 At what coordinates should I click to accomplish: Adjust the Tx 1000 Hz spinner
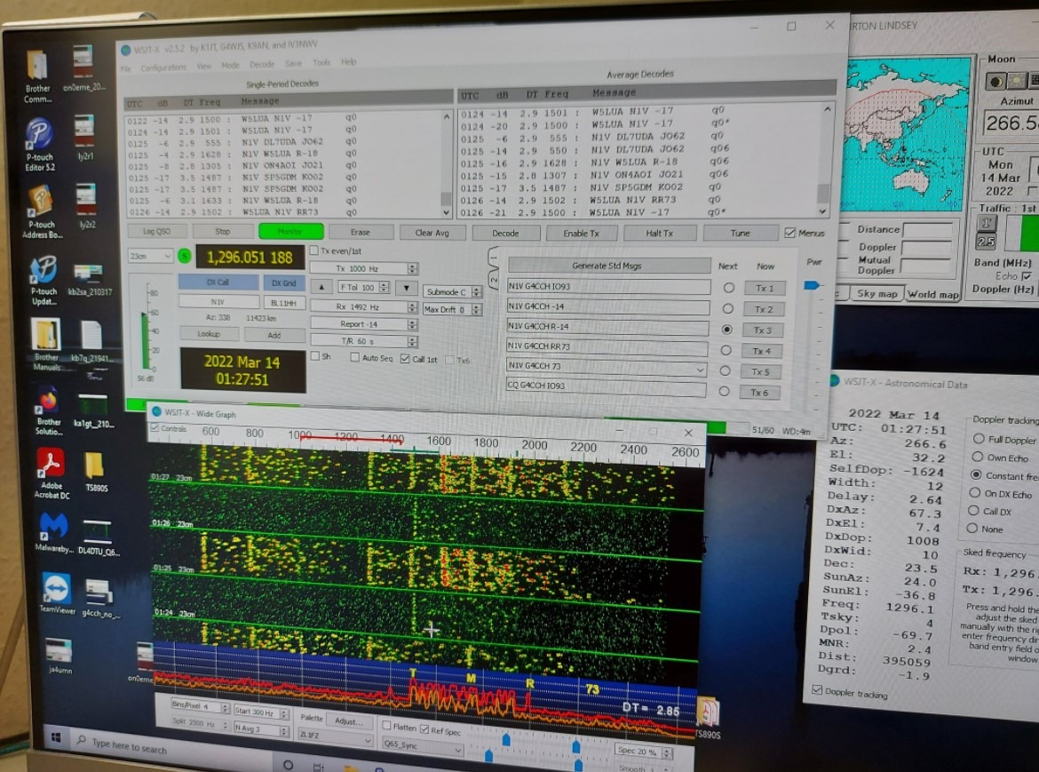coord(413,268)
